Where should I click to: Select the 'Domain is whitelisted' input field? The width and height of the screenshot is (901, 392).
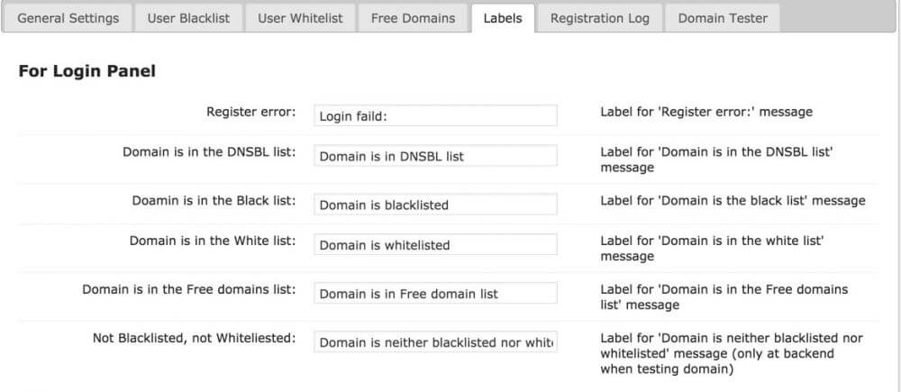pyautogui.click(x=435, y=244)
